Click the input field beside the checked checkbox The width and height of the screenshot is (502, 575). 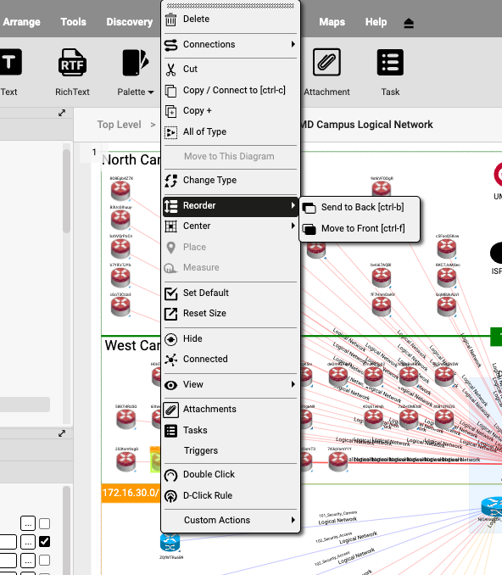tap(8, 542)
